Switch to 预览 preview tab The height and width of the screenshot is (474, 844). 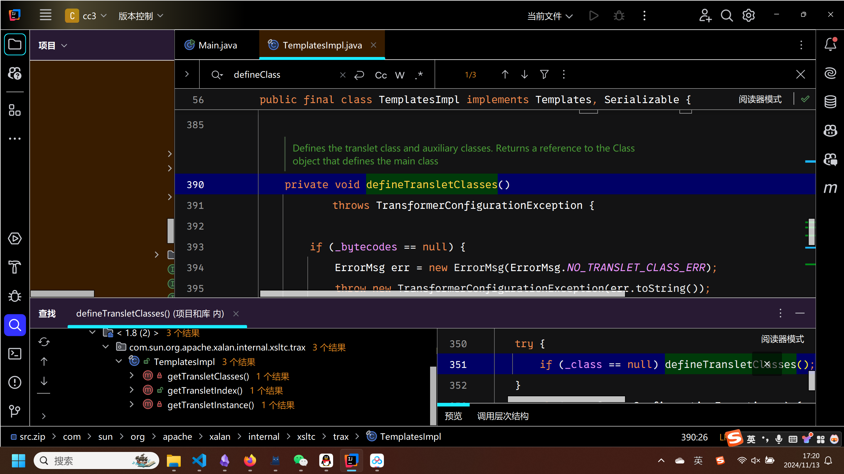[453, 416]
